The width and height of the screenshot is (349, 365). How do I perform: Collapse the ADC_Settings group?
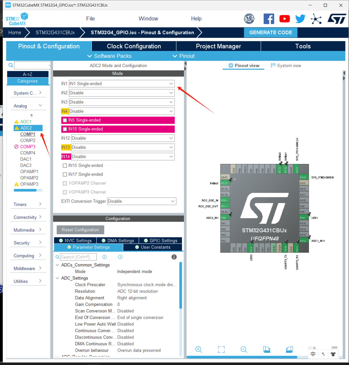[57, 278]
